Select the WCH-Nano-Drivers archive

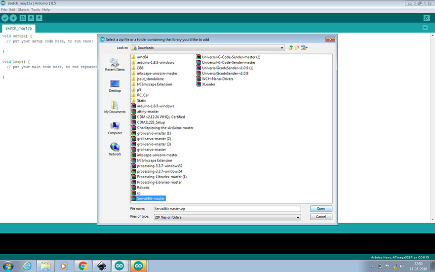pyautogui.click(x=215, y=79)
